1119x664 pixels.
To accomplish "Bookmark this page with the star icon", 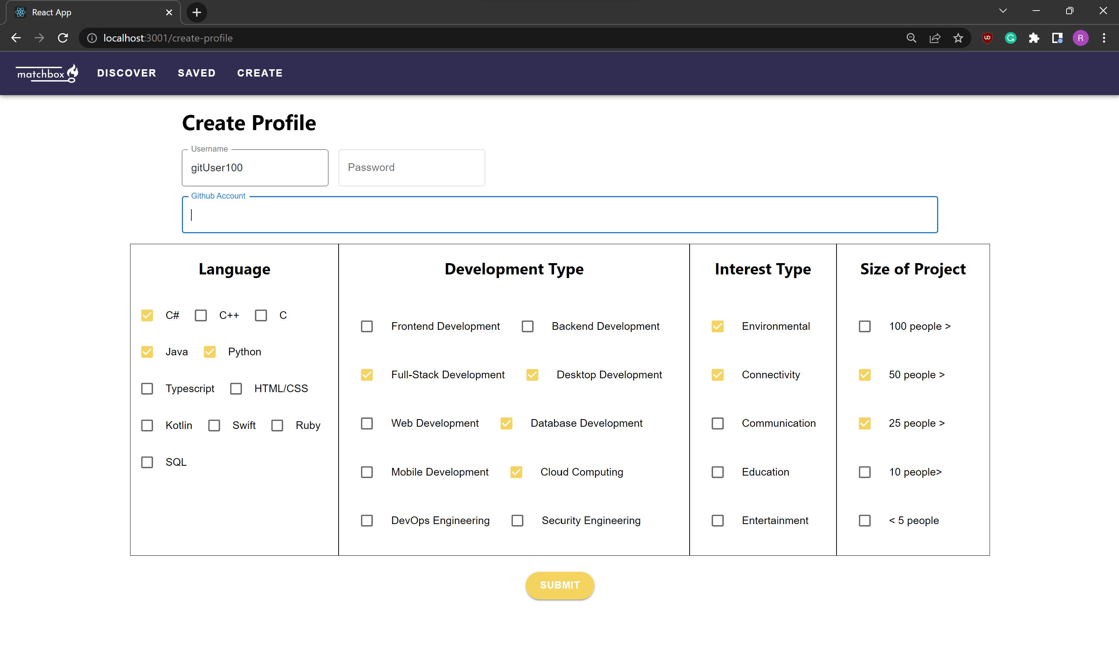I will (958, 38).
